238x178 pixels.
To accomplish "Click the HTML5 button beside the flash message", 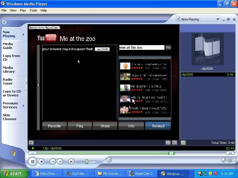I will pyautogui.click(x=102, y=49).
